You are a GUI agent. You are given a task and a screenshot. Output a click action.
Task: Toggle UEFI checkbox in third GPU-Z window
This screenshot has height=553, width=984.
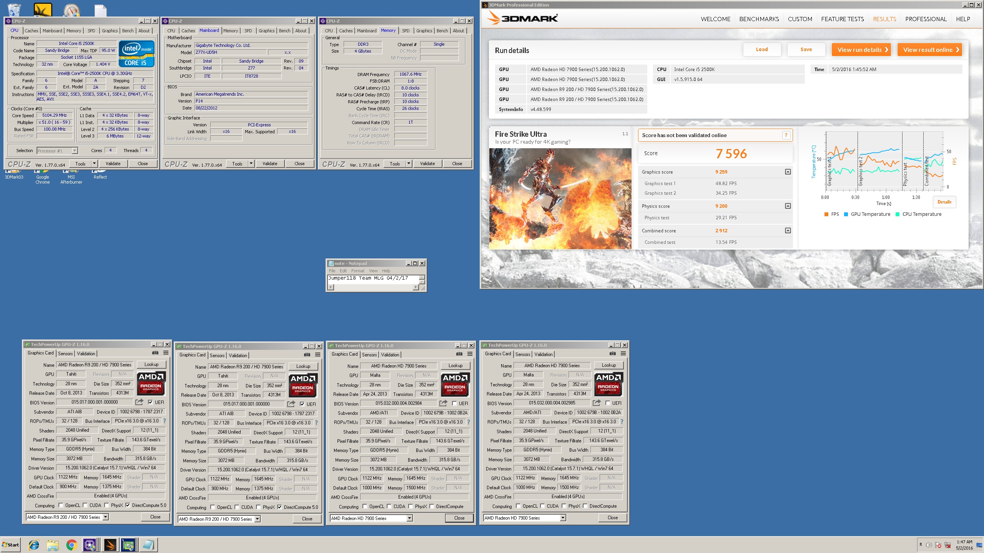454,403
